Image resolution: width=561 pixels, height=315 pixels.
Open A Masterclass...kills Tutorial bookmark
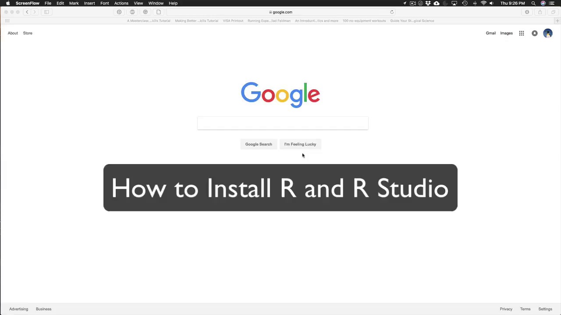(x=149, y=21)
